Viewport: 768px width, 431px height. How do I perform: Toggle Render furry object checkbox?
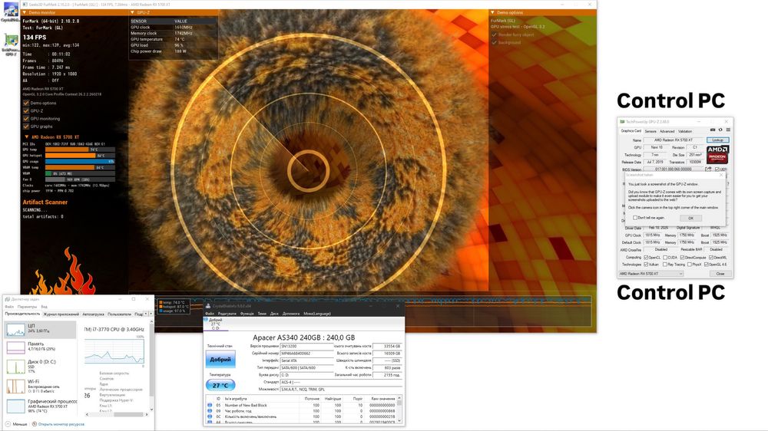pyautogui.click(x=494, y=35)
